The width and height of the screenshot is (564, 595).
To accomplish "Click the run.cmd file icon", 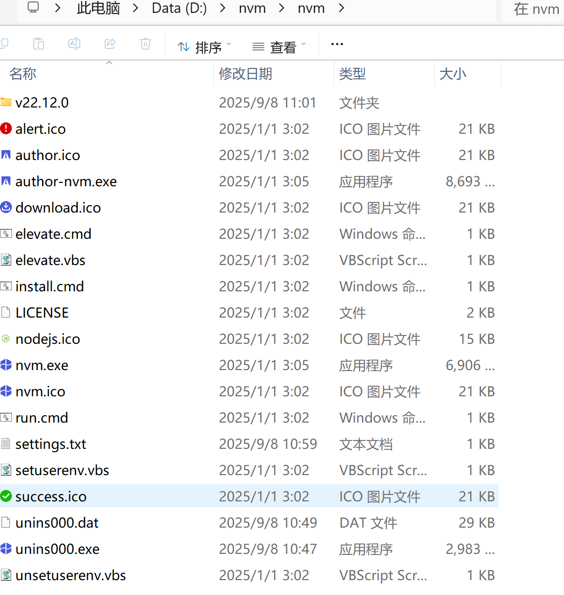I will coord(6,417).
